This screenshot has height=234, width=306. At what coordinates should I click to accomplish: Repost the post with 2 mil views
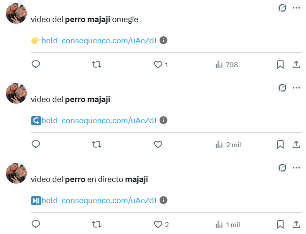point(96,144)
